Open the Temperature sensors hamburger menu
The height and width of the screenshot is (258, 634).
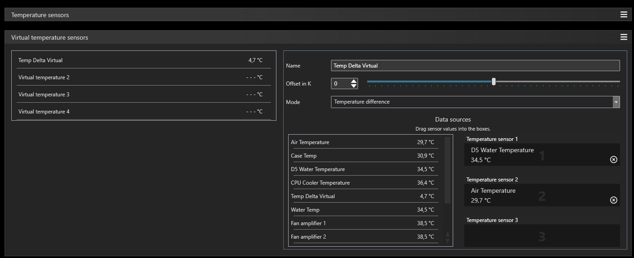click(x=624, y=14)
